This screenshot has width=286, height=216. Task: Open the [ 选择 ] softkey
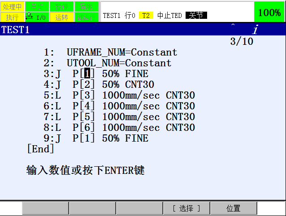click(186, 208)
